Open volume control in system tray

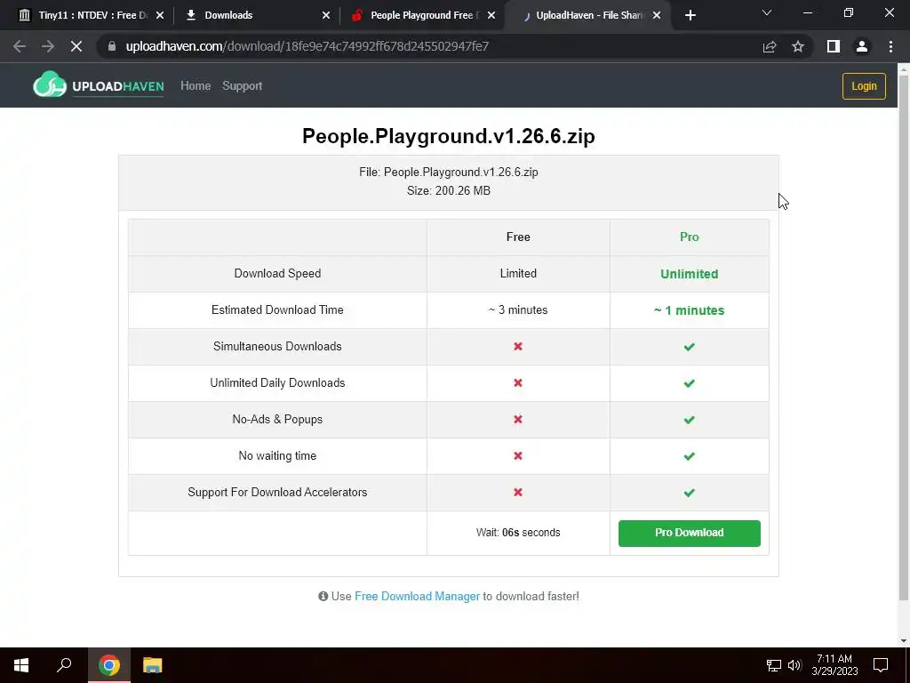point(794,665)
